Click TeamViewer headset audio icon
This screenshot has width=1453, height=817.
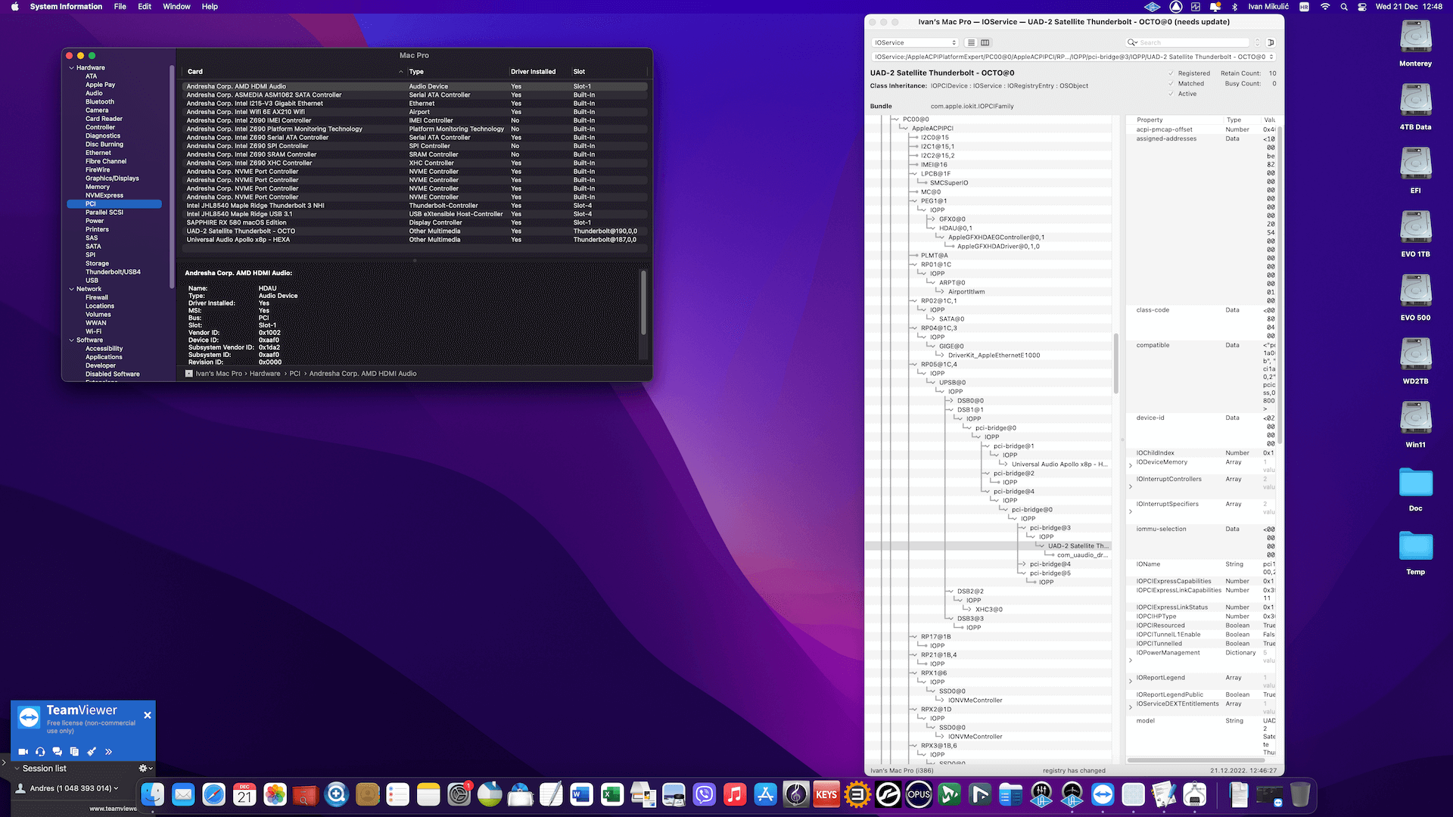coord(40,751)
